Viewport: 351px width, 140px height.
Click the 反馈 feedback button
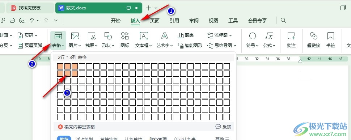(223, 127)
